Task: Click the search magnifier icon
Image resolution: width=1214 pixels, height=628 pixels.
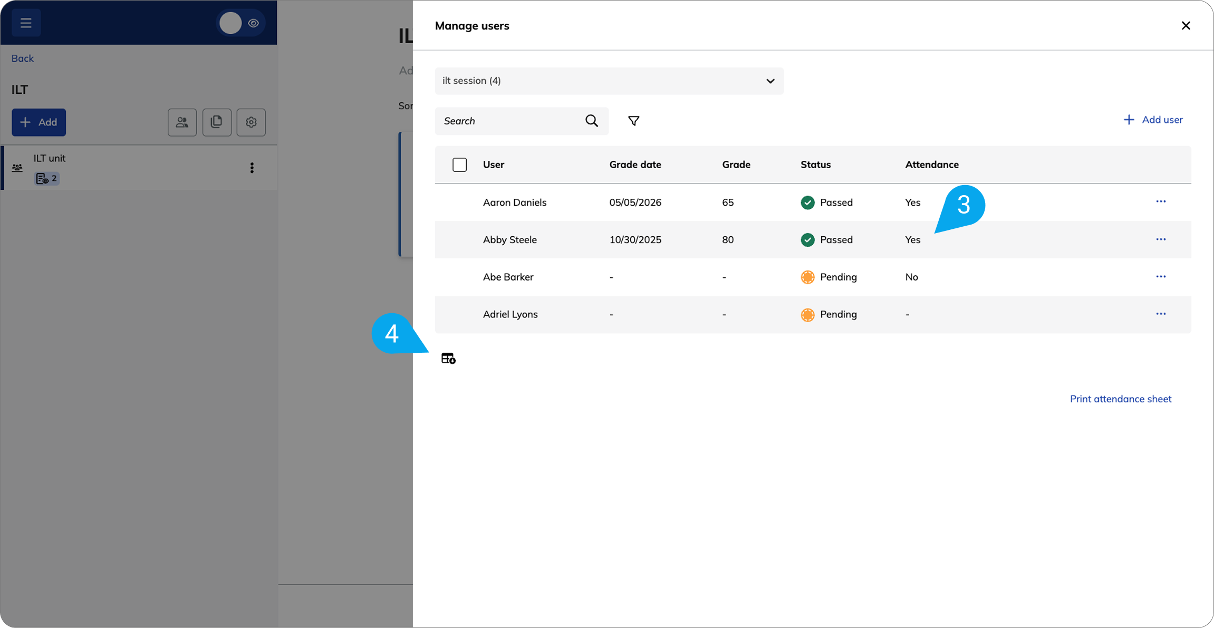Action: click(592, 121)
